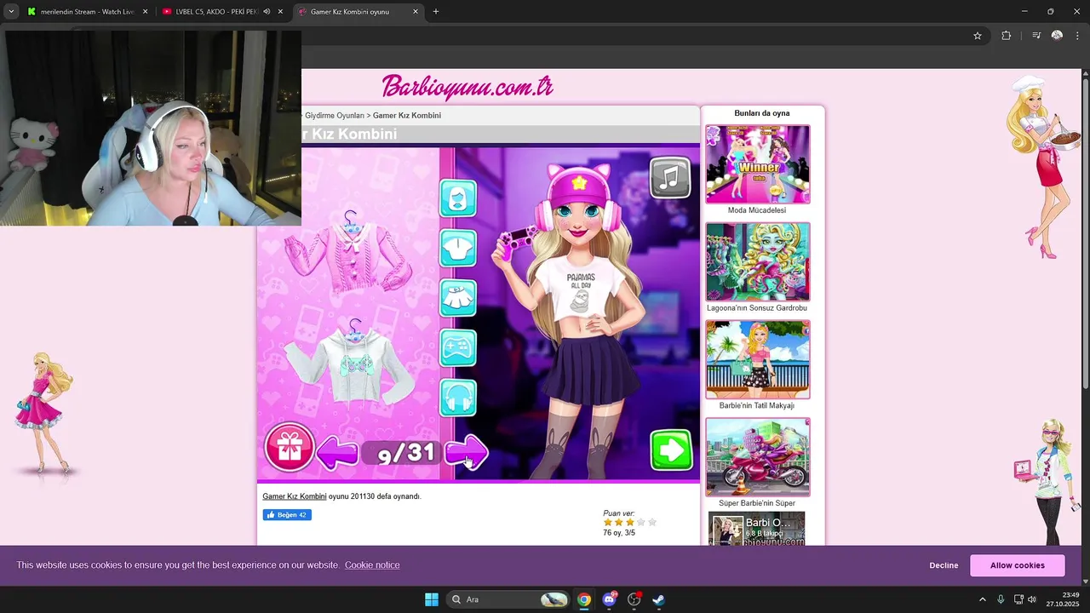Viewport: 1090px width, 613px height.
Task: Open the media controls icon in toolbar
Action: coord(1036,36)
